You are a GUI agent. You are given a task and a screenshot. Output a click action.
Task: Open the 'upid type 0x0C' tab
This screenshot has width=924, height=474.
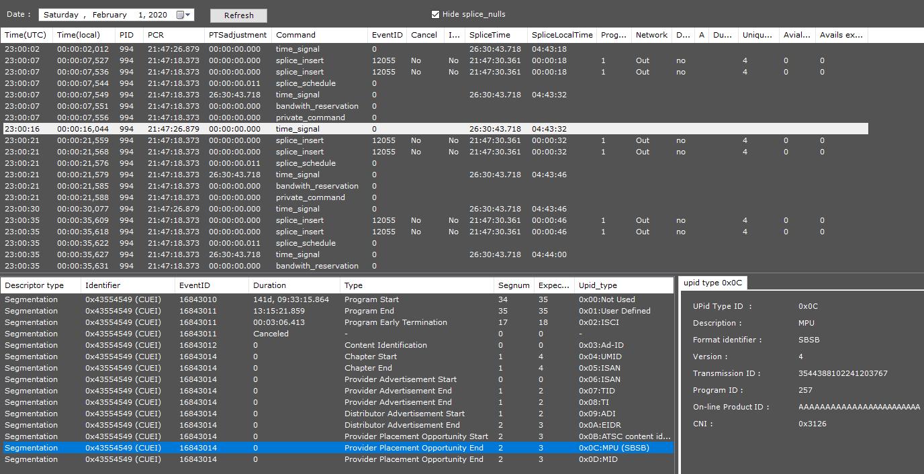pos(712,283)
